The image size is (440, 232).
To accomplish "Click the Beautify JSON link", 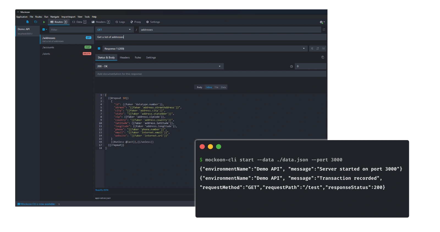I will (x=102, y=190).
